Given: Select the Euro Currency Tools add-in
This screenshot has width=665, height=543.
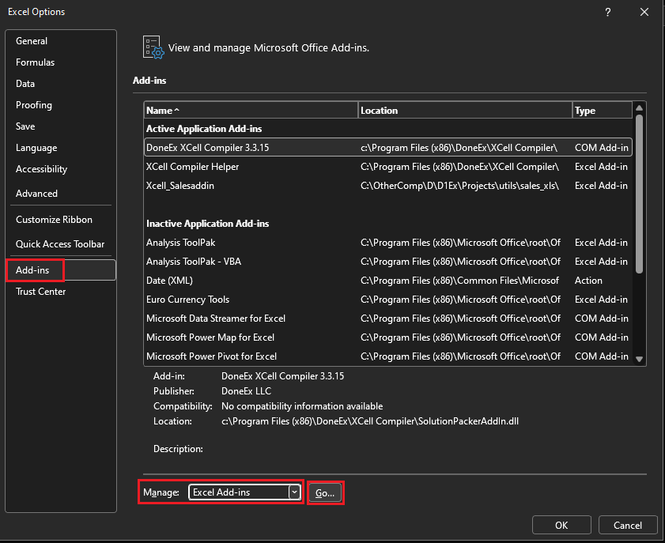Looking at the screenshot, I should (388, 300).
